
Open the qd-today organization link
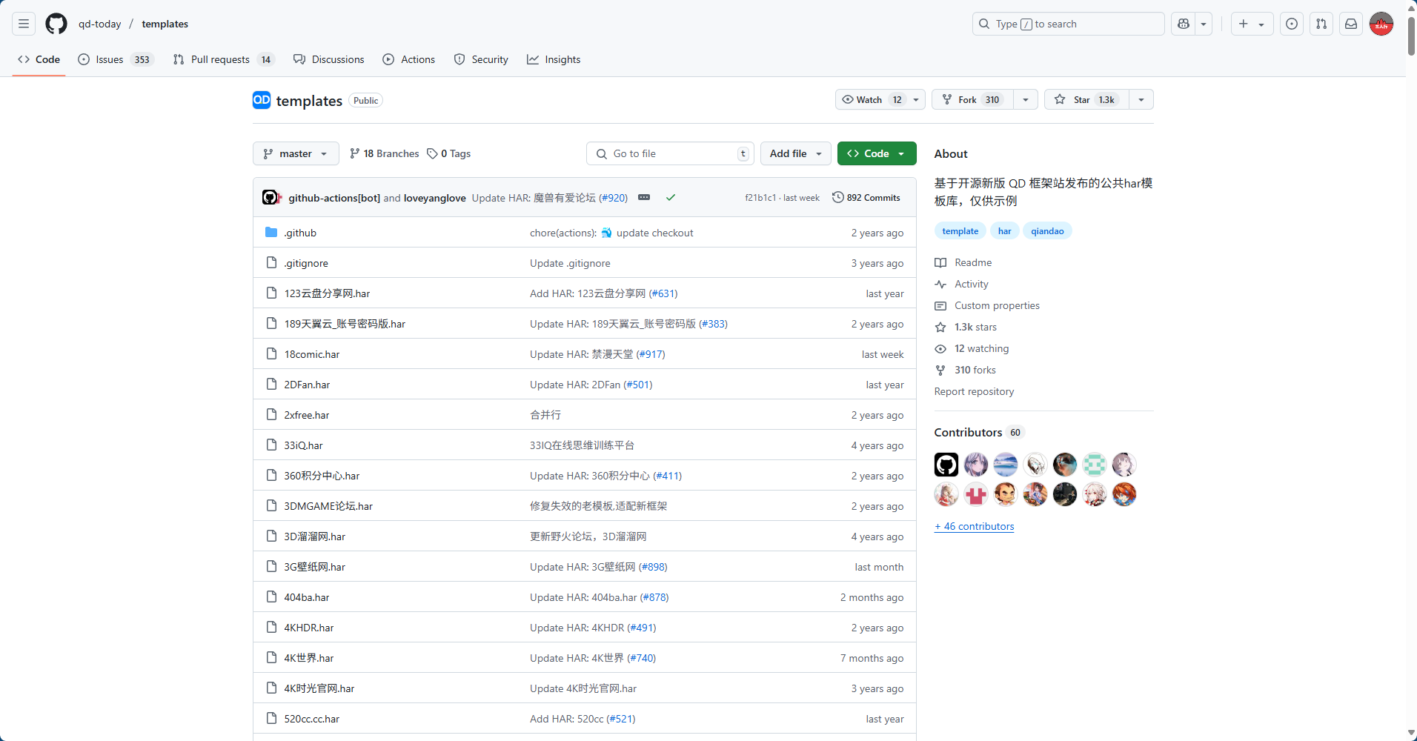[x=99, y=24]
